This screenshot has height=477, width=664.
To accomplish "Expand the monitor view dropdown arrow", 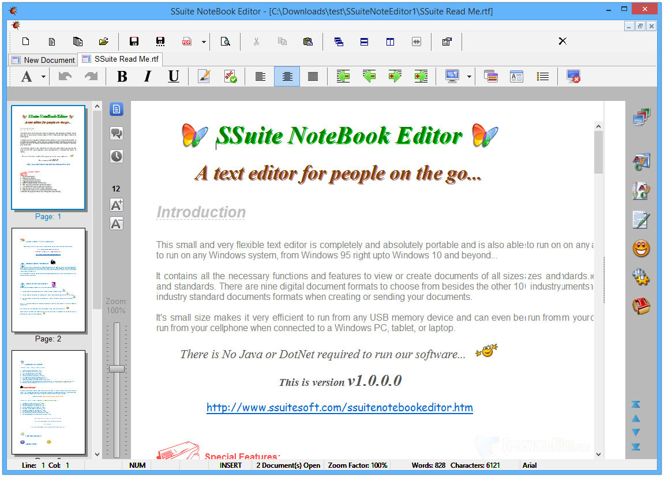I will coord(469,77).
